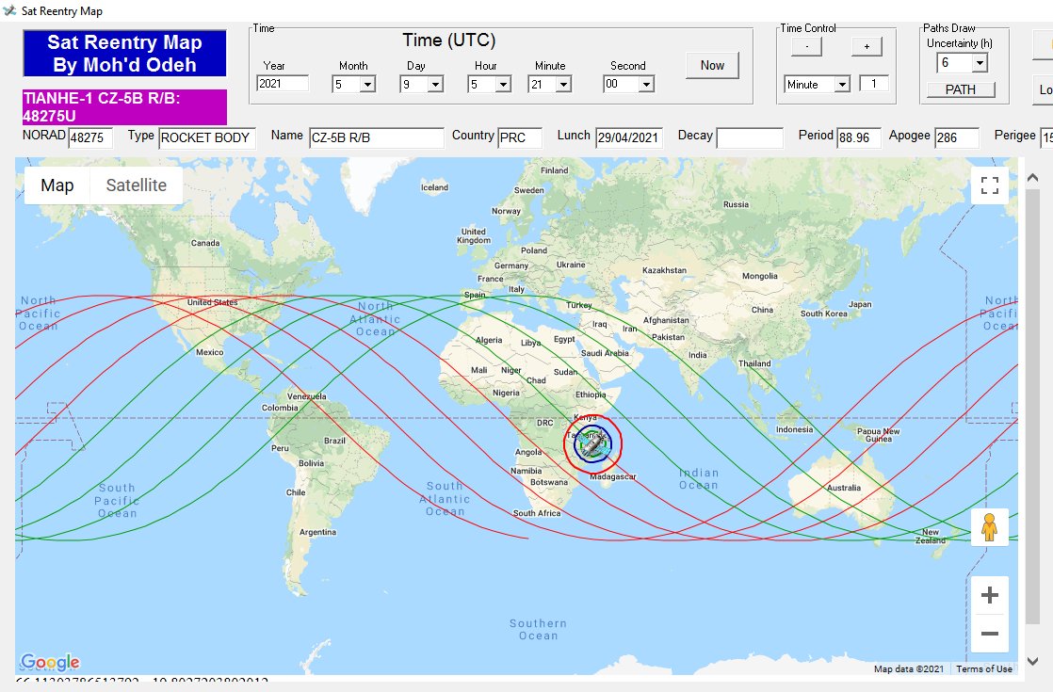Viewport: 1053px width, 692px height.
Task: Click the vertical scrollbar up arrow
Action: pyautogui.click(x=1033, y=178)
